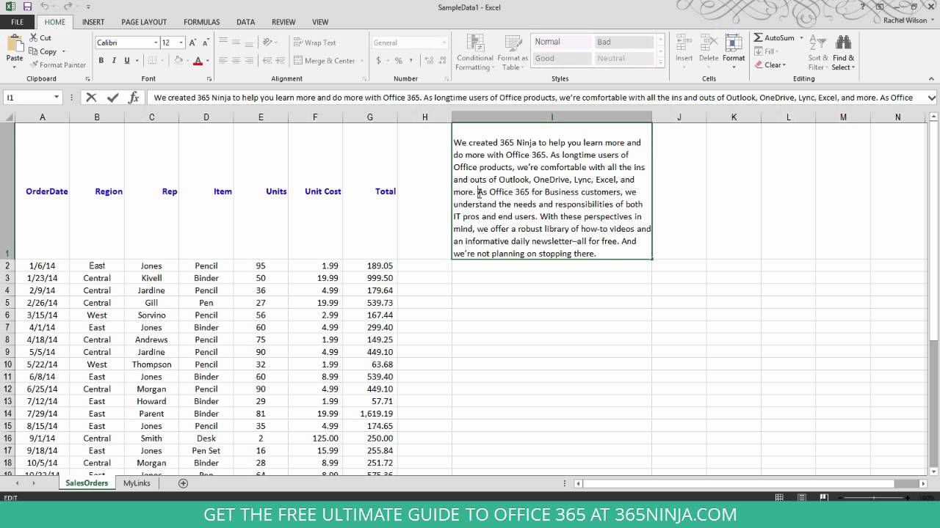Viewport: 940px width, 528px height.
Task: Confirm the entry with the checkmark icon
Action: point(112,97)
